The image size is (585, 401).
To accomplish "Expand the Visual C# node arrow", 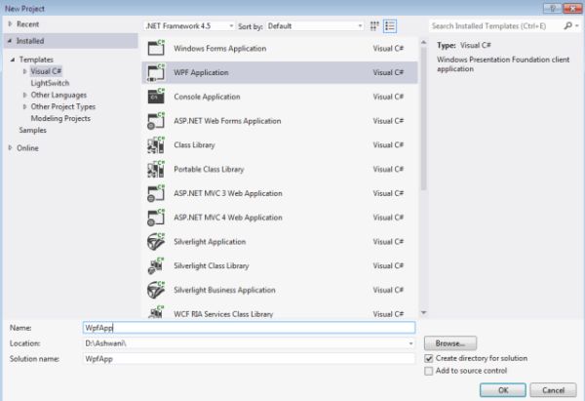I will click(x=24, y=71).
